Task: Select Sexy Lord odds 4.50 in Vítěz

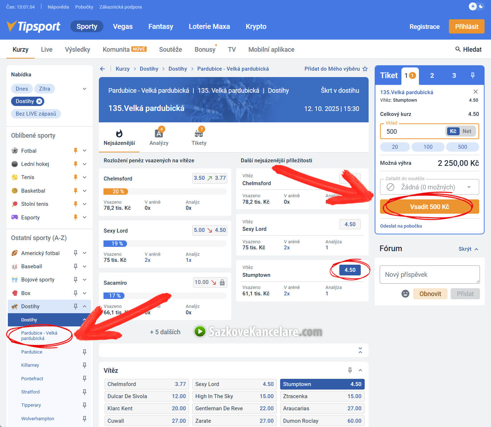Action: pos(234,384)
